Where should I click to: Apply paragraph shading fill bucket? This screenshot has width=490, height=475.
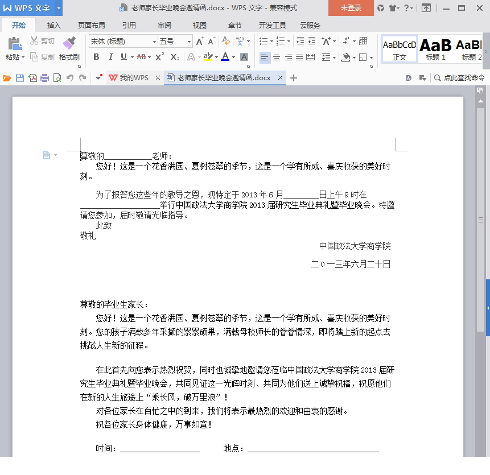(346, 57)
